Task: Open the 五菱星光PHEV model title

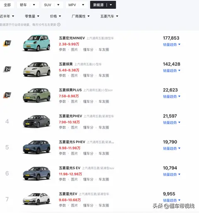Action: [70, 116]
